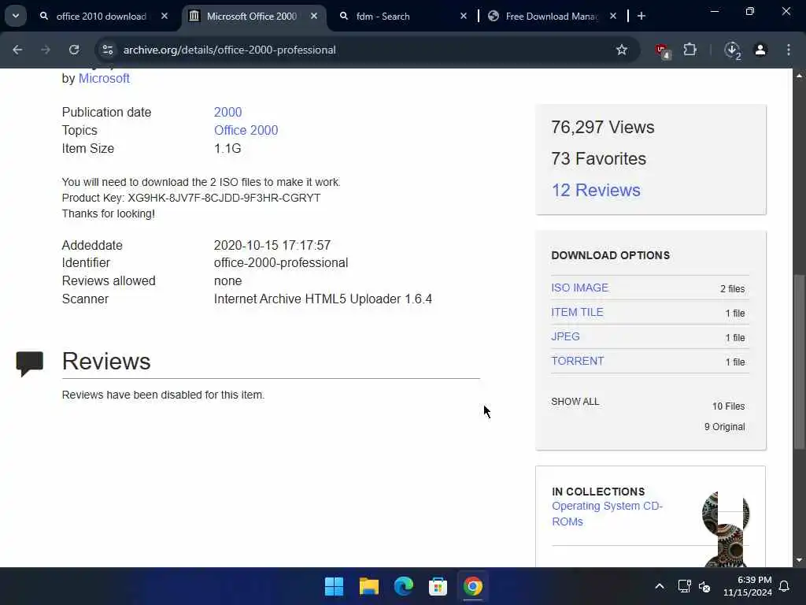Click the scrollbar down arrow
Viewport: 806px width, 605px height.
(x=799, y=560)
